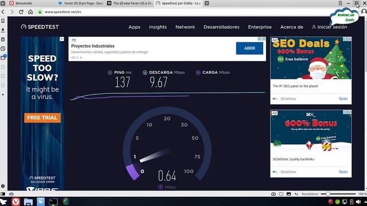Image resolution: width=367 pixels, height=206 pixels.
Task: Open the globe application in taskbar
Action: pos(66,201)
